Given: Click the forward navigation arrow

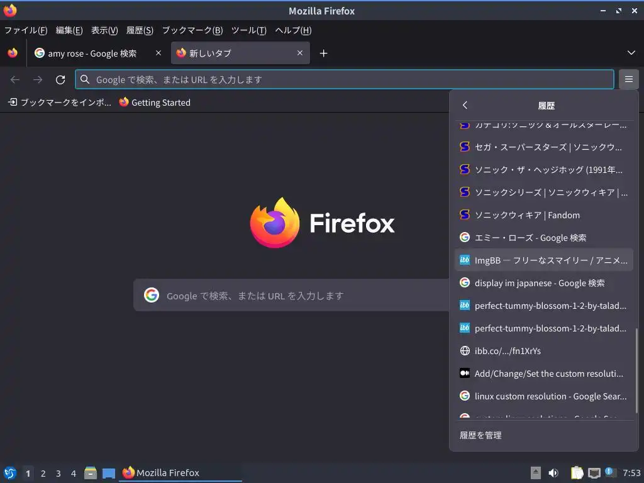Looking at the screenshot, I should pyautogui.click(x=38, y=80).
